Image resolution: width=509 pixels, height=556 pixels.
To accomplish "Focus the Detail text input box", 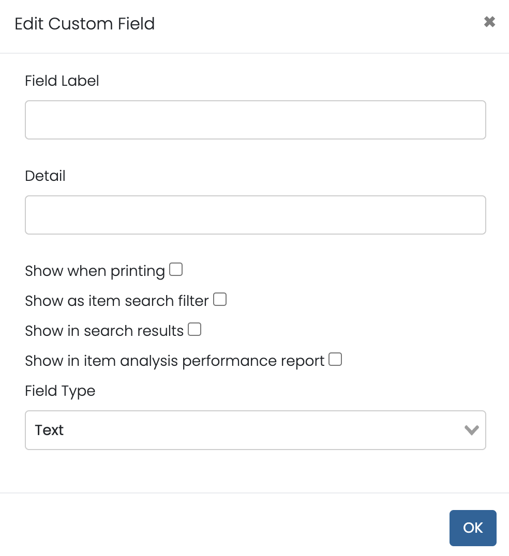I will [255, 215].
